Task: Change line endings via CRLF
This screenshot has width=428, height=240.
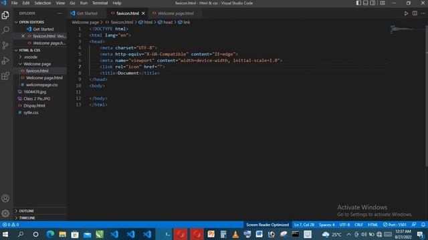Action: point(358,225)
